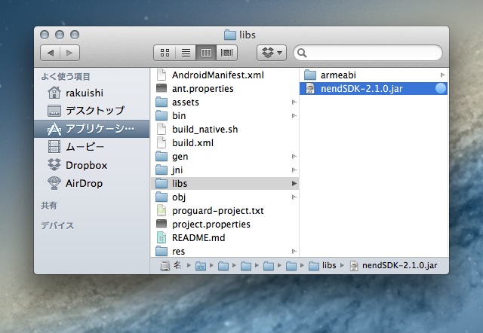Zoom the libs Finder window

tap(75, 35)
